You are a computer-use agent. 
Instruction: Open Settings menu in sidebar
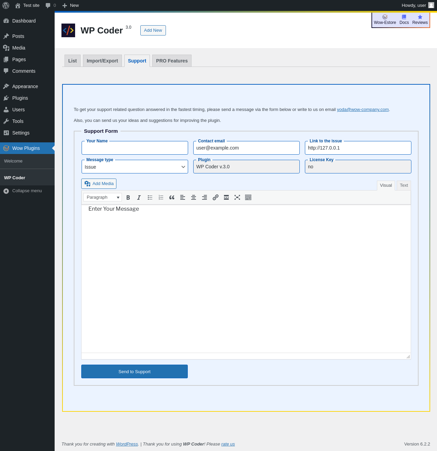[x=27, y=133]
